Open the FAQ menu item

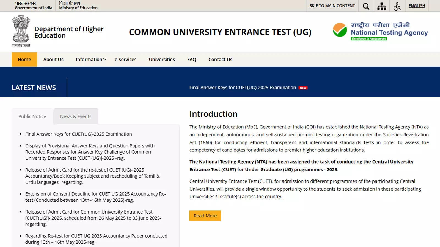coord(192,60)
